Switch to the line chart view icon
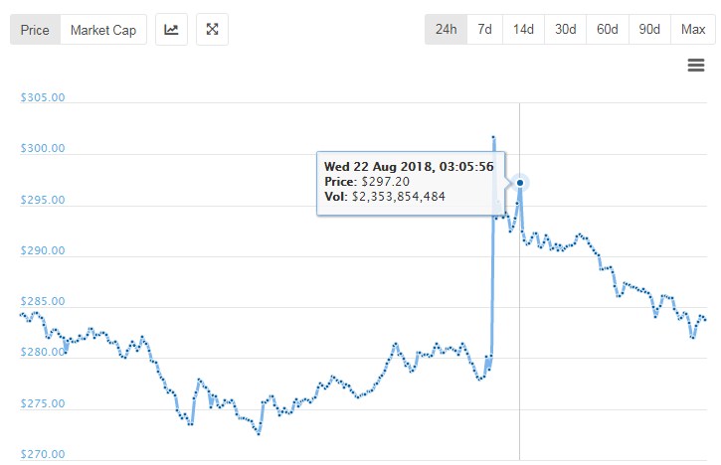This screenshot has width=721, height=465. click(x=171, y=30)
